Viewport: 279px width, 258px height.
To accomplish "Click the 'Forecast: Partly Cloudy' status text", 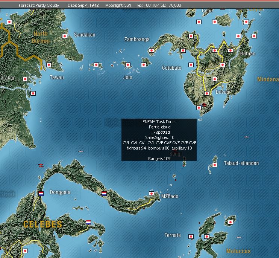I will click(39, 5).
